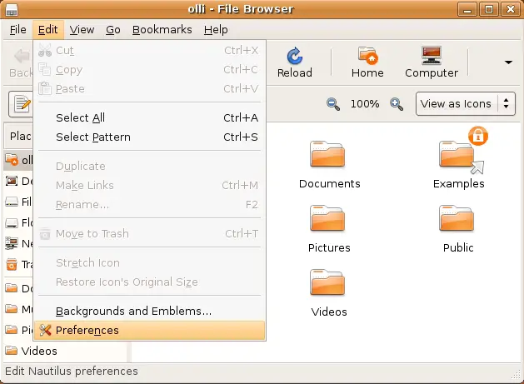The image size is (524, 384).
Task: Open the Videos folder icon
Action: pos(329,284)
